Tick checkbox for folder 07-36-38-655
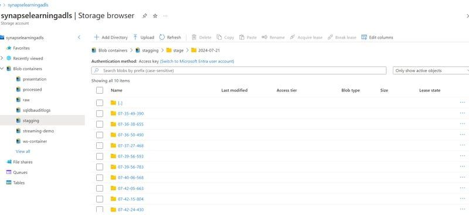Screen dimensions: 469x215 pyautogui.click(x=100, y=124)
